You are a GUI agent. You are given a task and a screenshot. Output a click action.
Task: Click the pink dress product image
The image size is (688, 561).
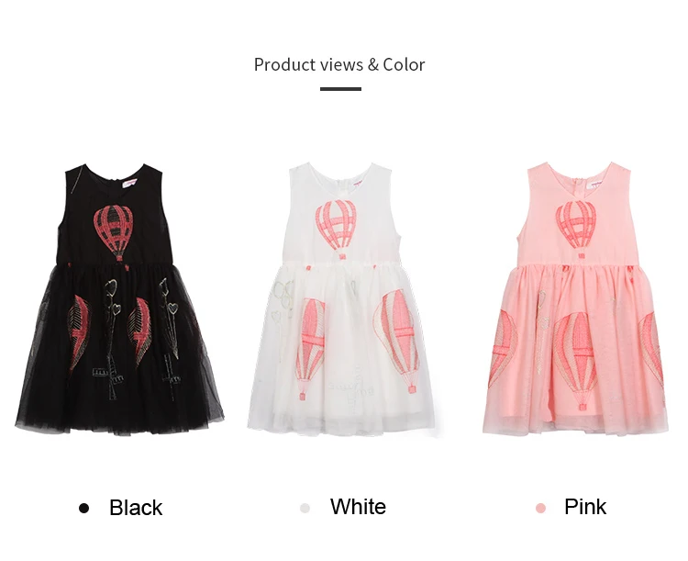pyautogui.click(x=576, y=298)
